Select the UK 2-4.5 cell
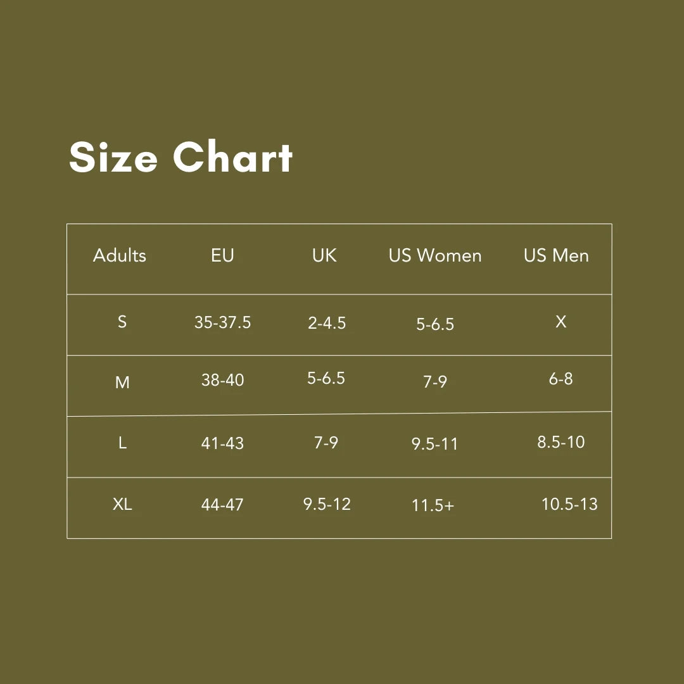 (327, 323)
